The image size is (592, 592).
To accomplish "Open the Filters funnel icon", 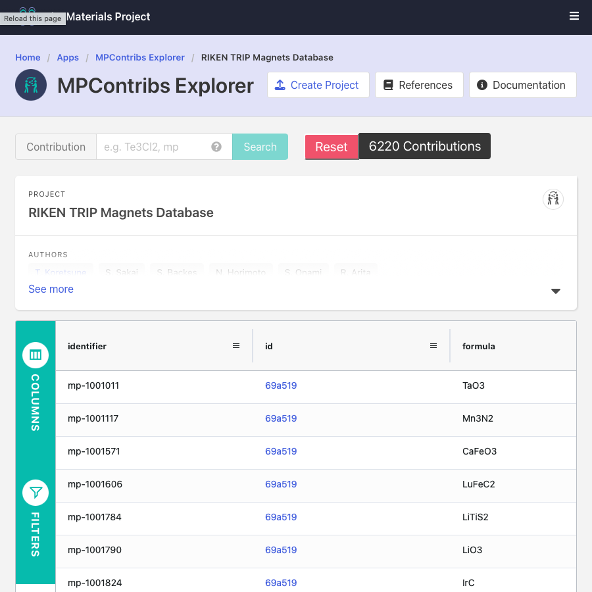I will click(x=36, y=492).
